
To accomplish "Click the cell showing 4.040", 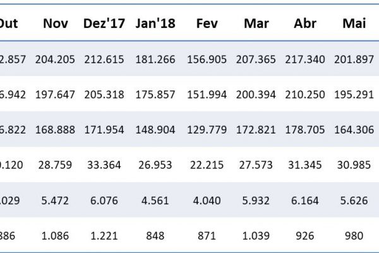I will click(207, 199).
